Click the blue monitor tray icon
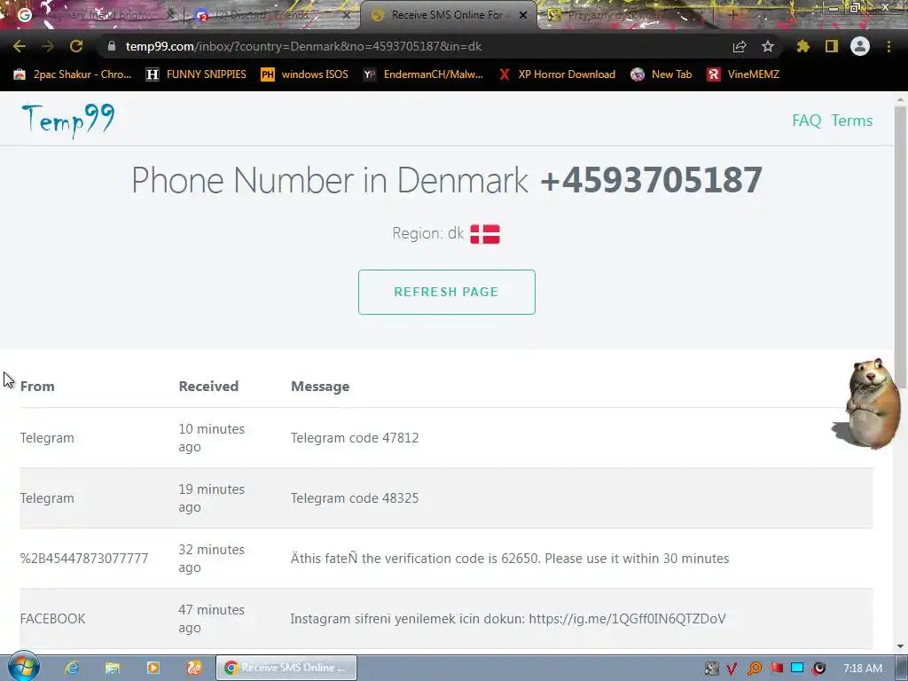908x681 pixels. 797,669
